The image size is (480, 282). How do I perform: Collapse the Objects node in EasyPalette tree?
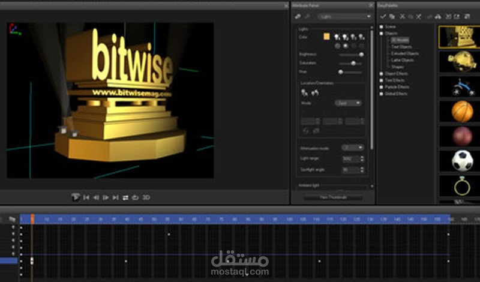pyautogui.click(x=381, y=34)
